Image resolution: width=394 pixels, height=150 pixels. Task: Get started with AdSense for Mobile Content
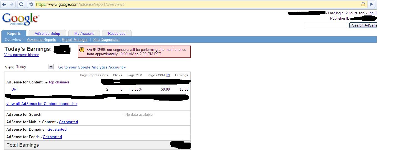pyautogui.click(x=68, y=122)
